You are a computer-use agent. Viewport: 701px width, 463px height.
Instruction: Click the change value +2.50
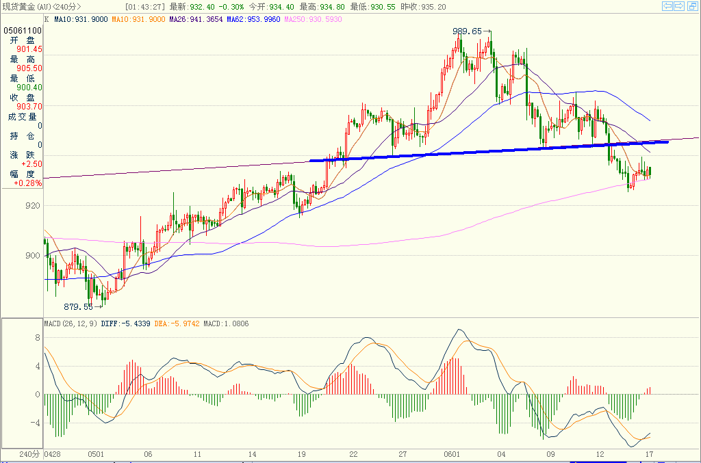tap(31, 164)
